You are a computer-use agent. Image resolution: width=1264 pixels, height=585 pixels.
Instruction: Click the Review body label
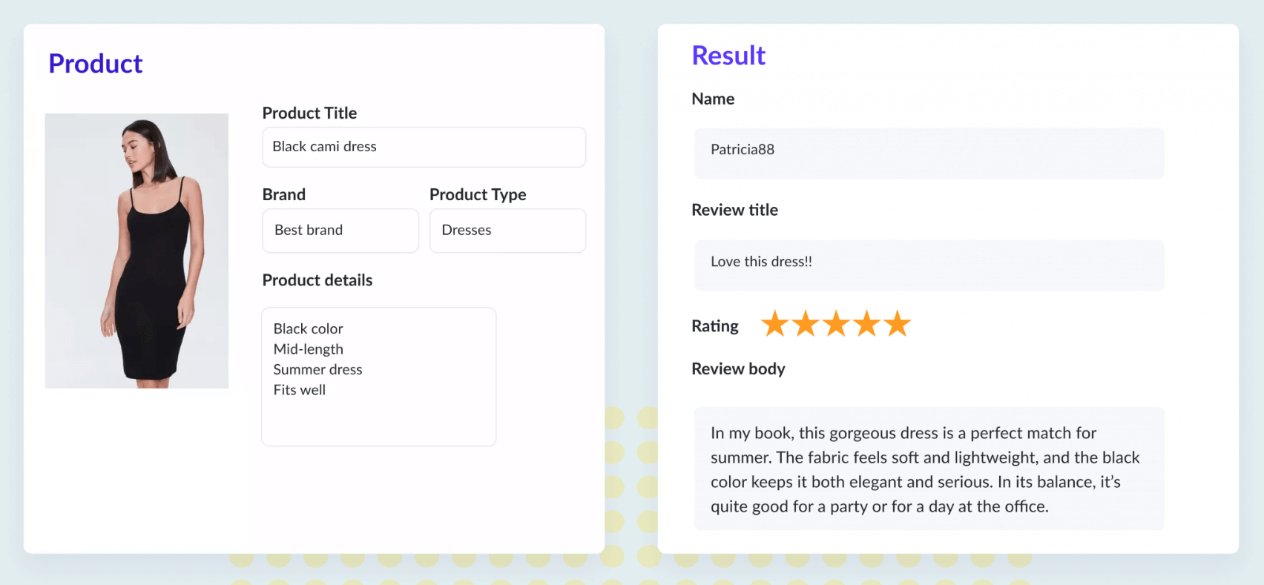[738, 368]
